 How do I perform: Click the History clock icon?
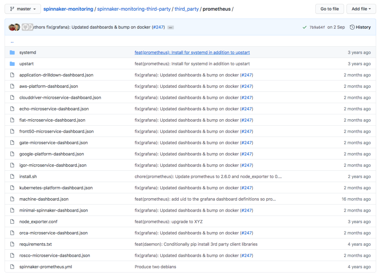tap(352, 27)
